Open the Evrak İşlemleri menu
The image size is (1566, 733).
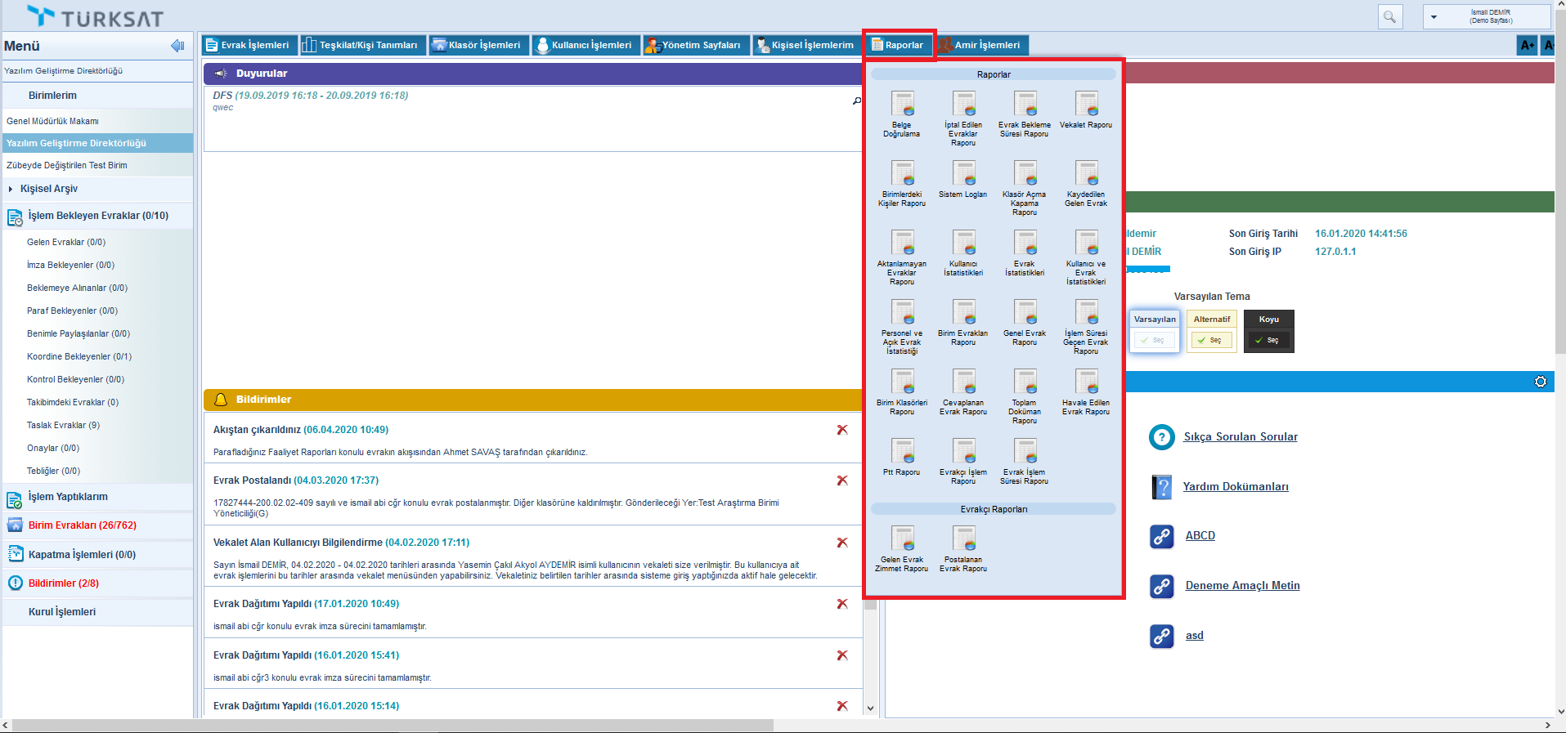(248, 45)
